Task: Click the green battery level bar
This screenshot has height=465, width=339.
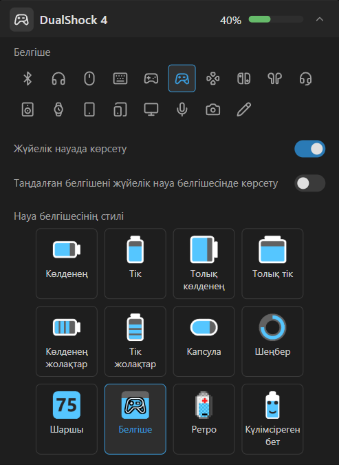Action: [x=276, y=19]
